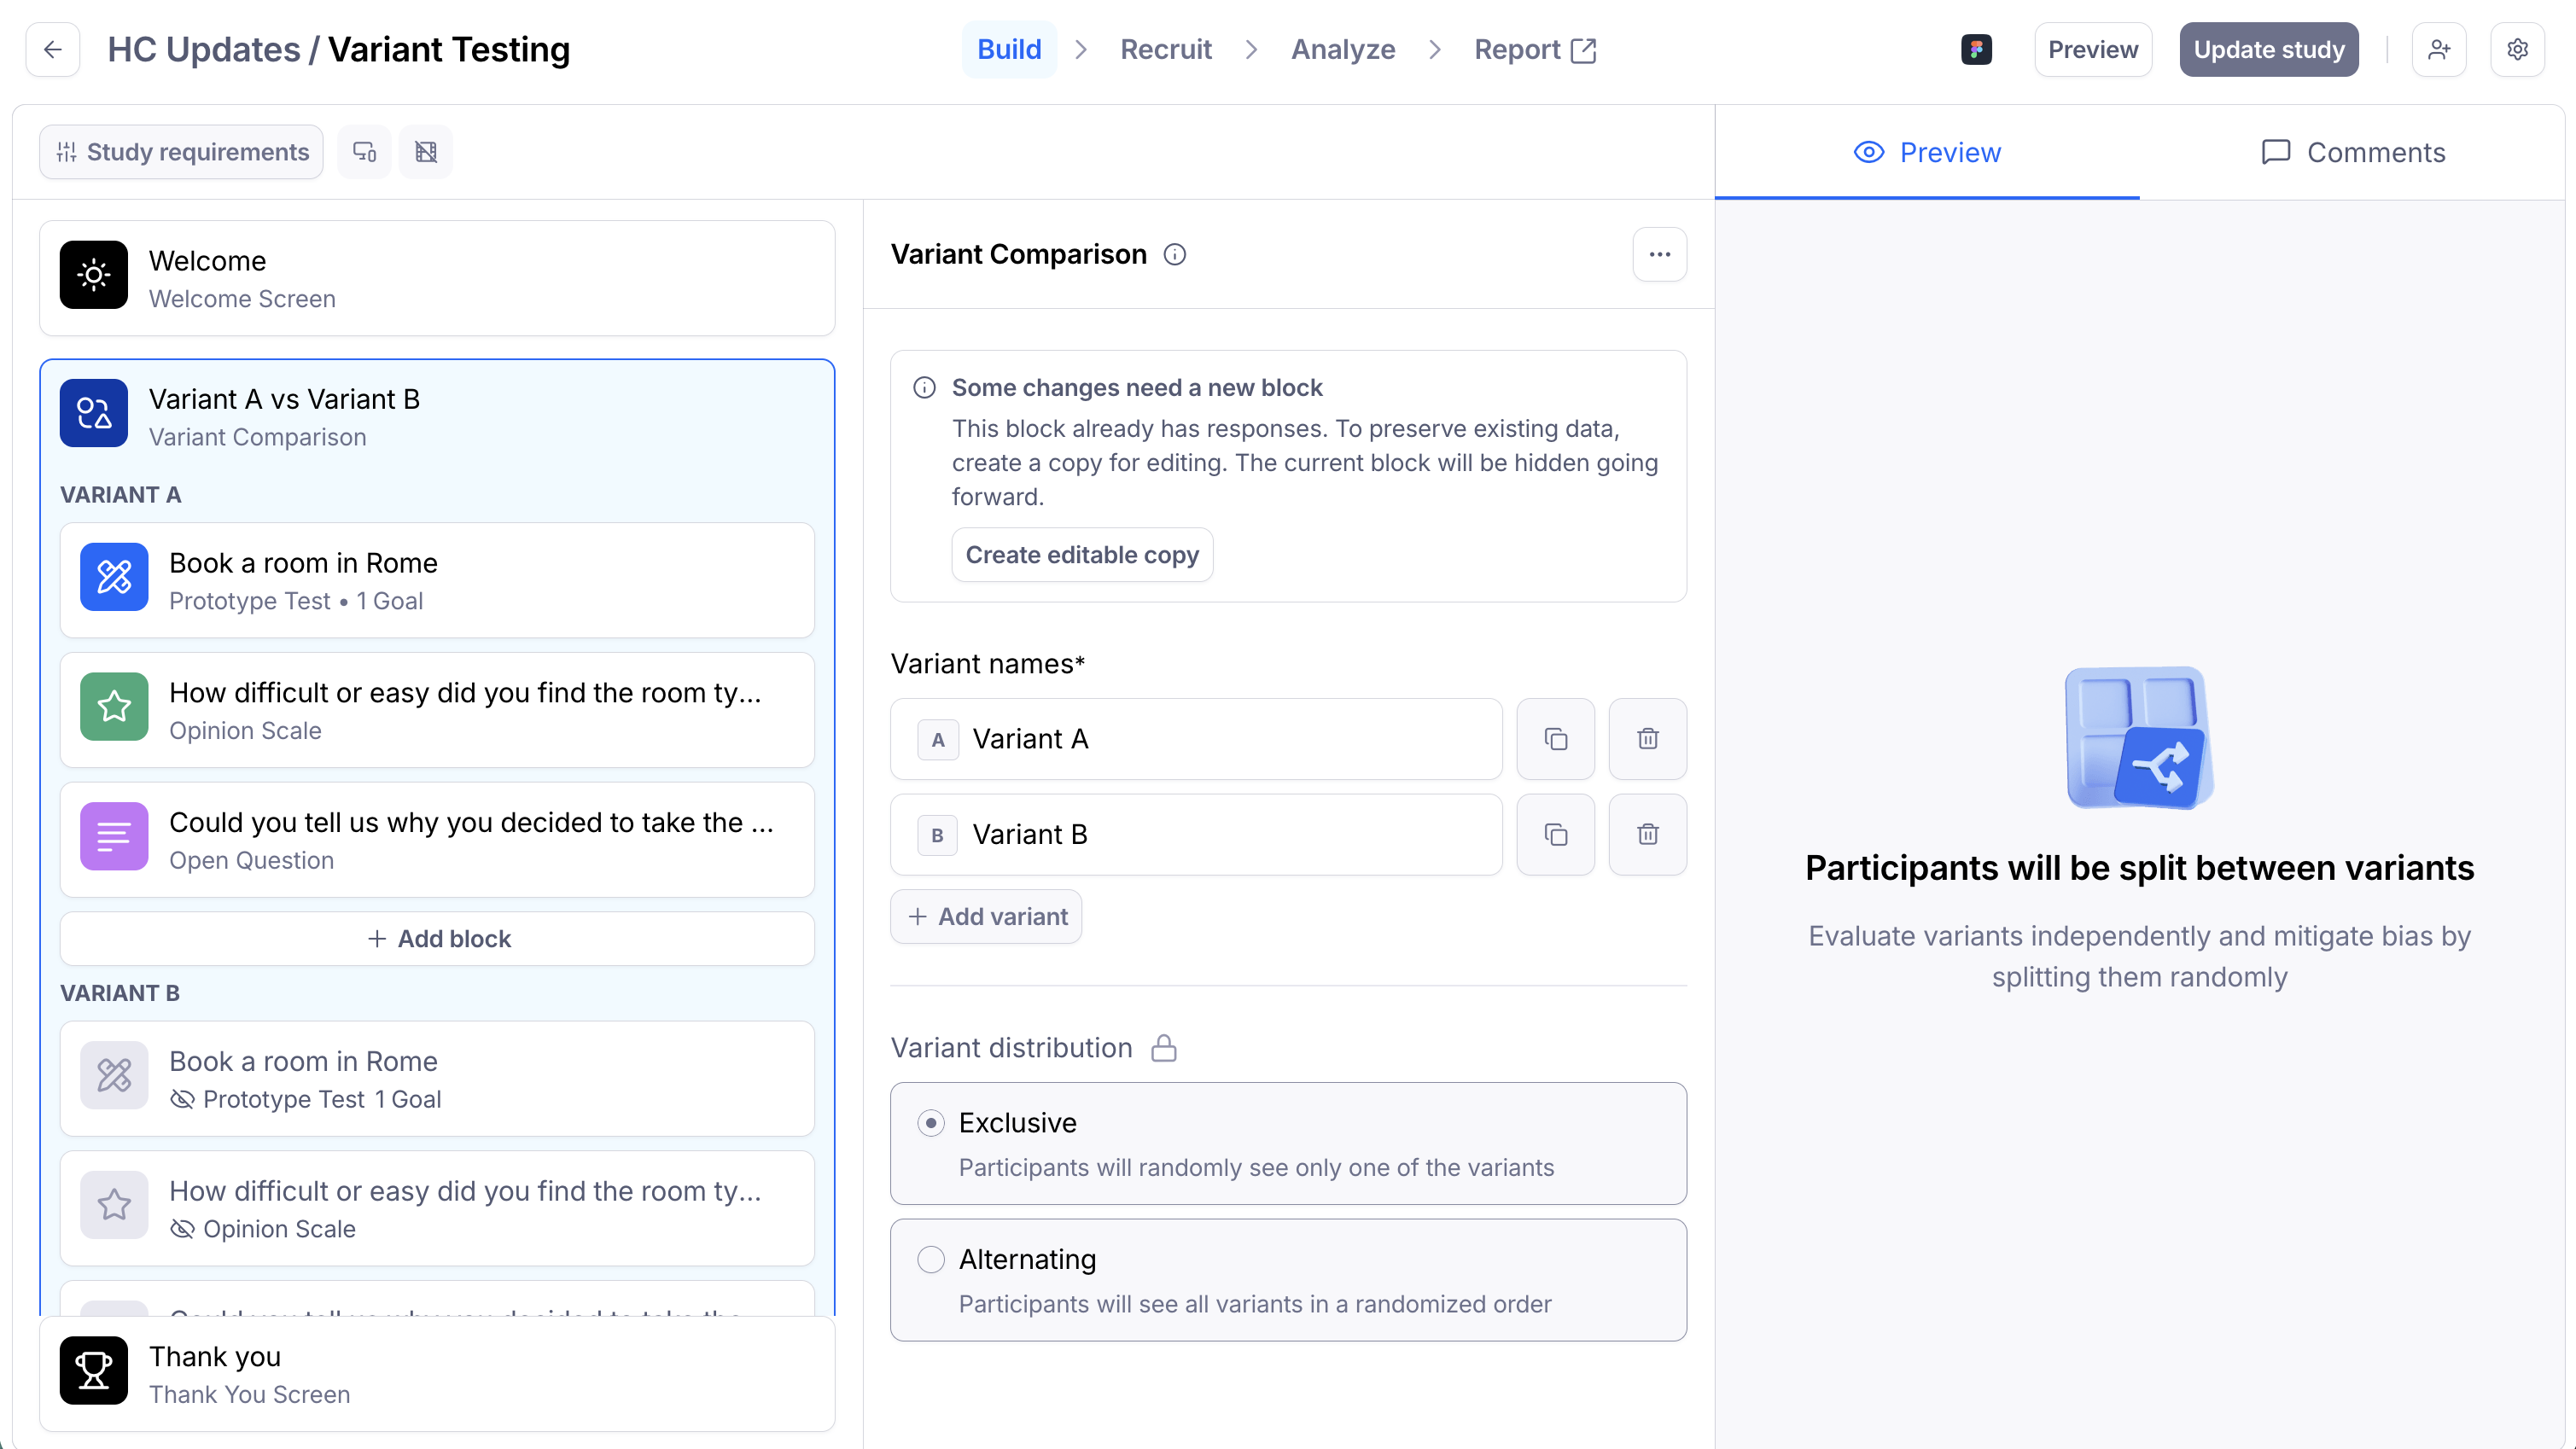Open the Variant Comparison more options menu

1660,255
